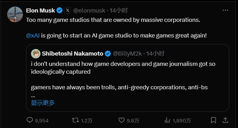Click Shibetoshi Nakamoto's Shiba avatar
The height and width of the screenshot is (128, 238).
(35, 54)
